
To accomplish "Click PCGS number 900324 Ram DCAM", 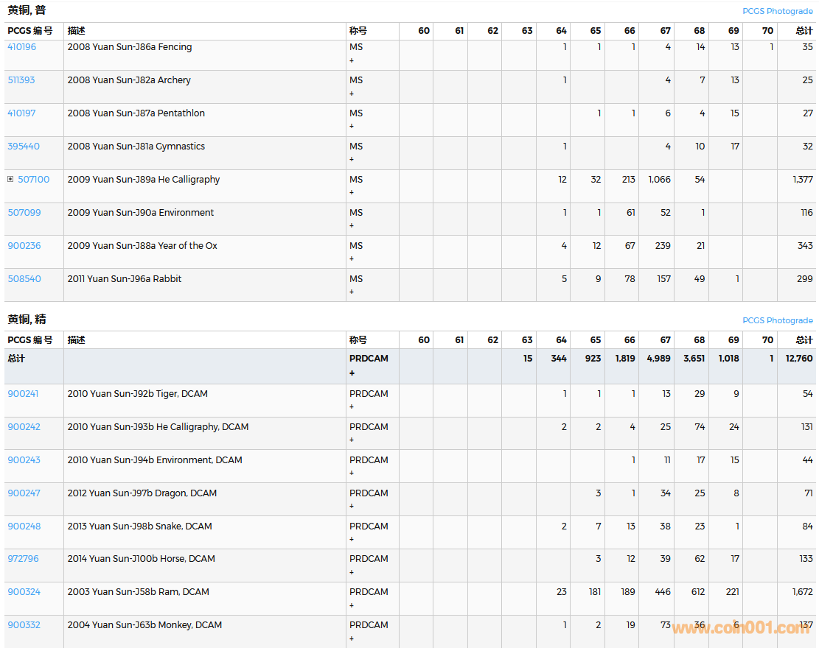I will coord(24,592).
